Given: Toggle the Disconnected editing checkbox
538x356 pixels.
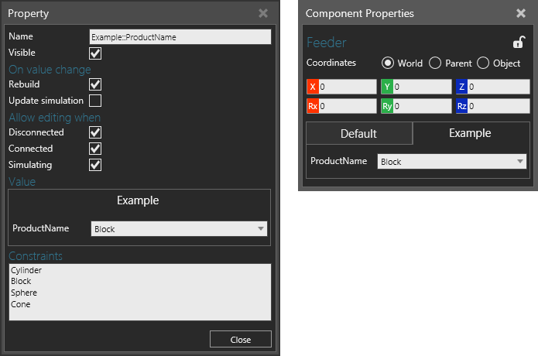Looking at the screenshot, I should pos(95,133).
